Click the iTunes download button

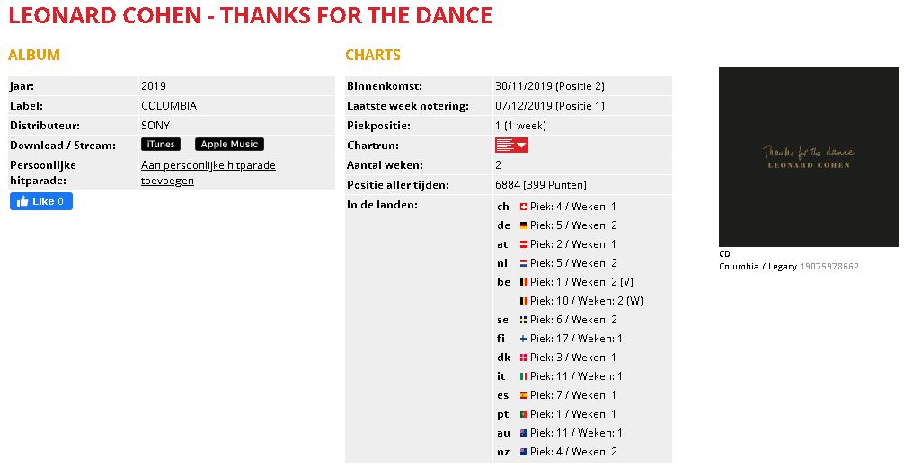pos(161,144)
